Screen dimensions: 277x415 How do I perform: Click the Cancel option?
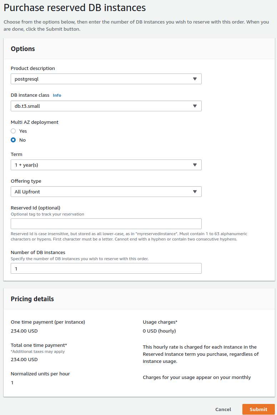(x=223, y=410)
